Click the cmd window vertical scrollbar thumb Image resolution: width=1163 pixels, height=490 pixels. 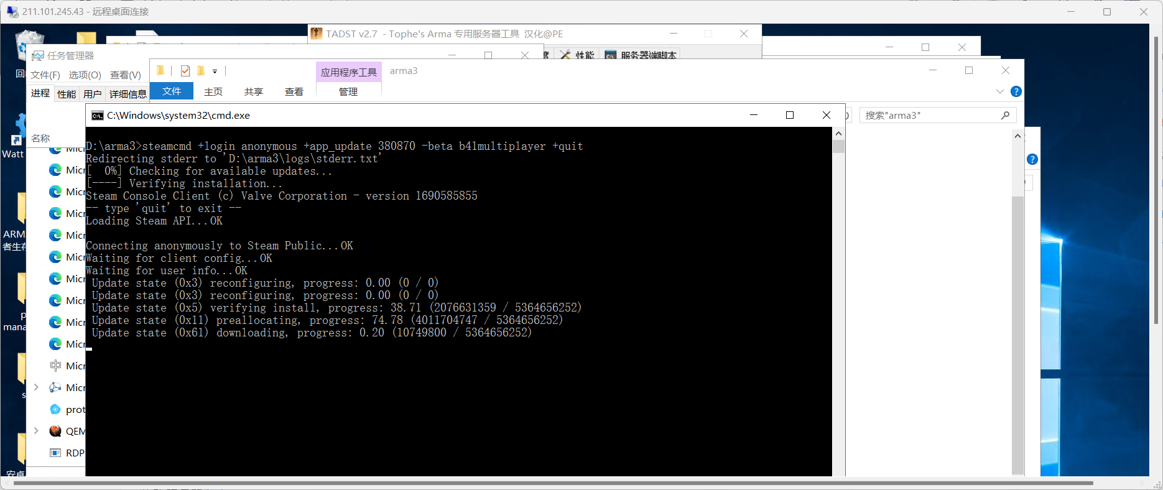[x=838, y=147]
